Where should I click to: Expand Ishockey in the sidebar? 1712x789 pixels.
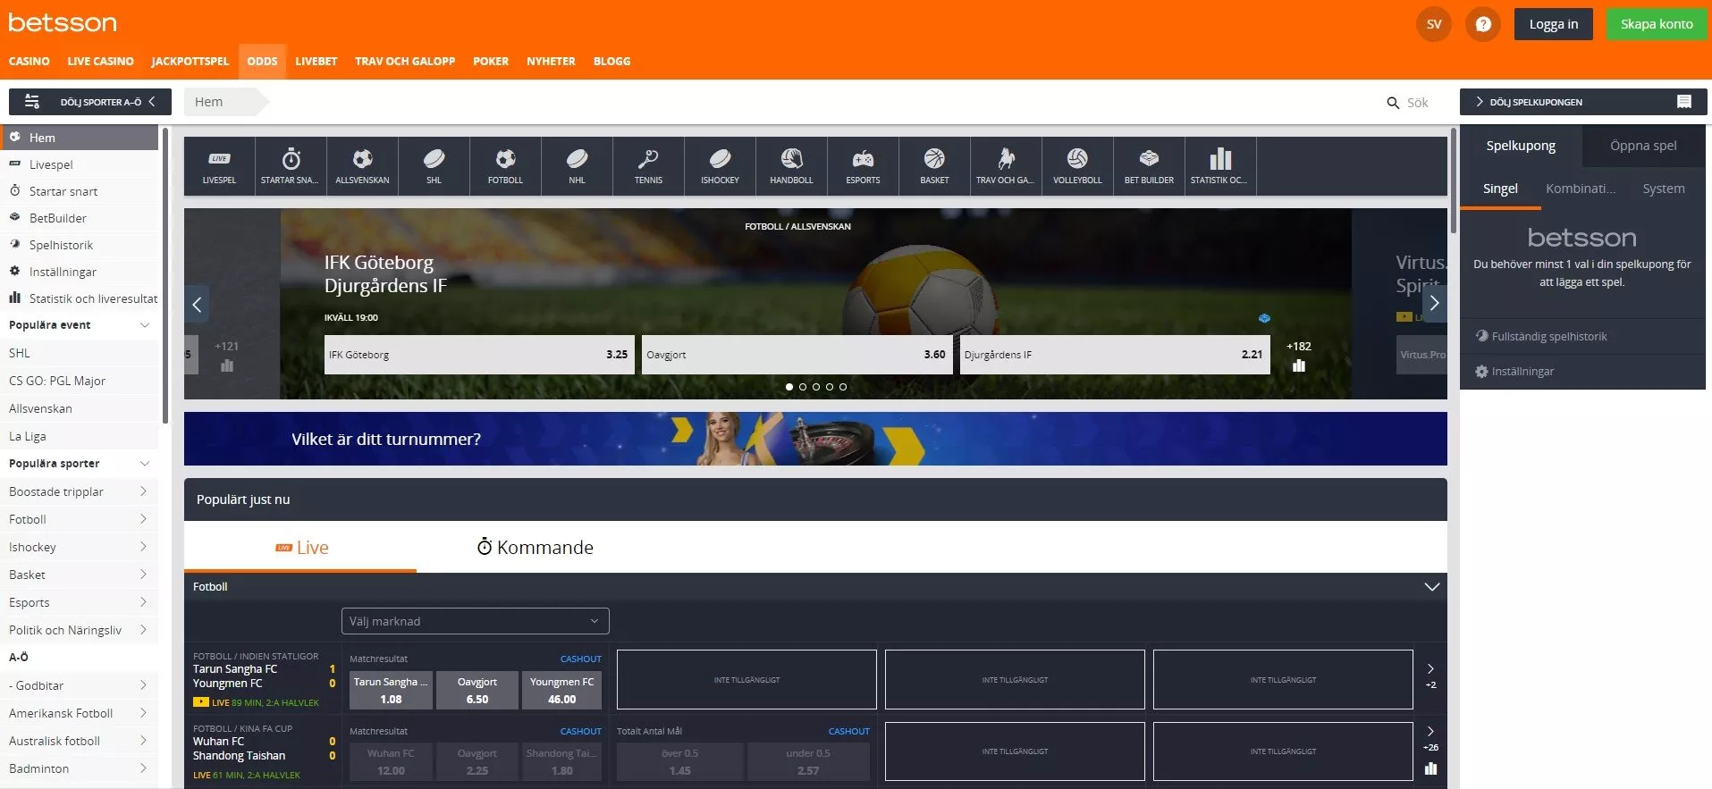pos(143,547)
